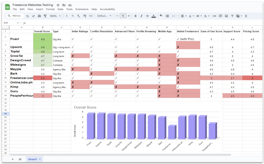Toggle italic formatting
This screenshot has height=164, width=264.
pyautogui.click(x=141, y=16)
